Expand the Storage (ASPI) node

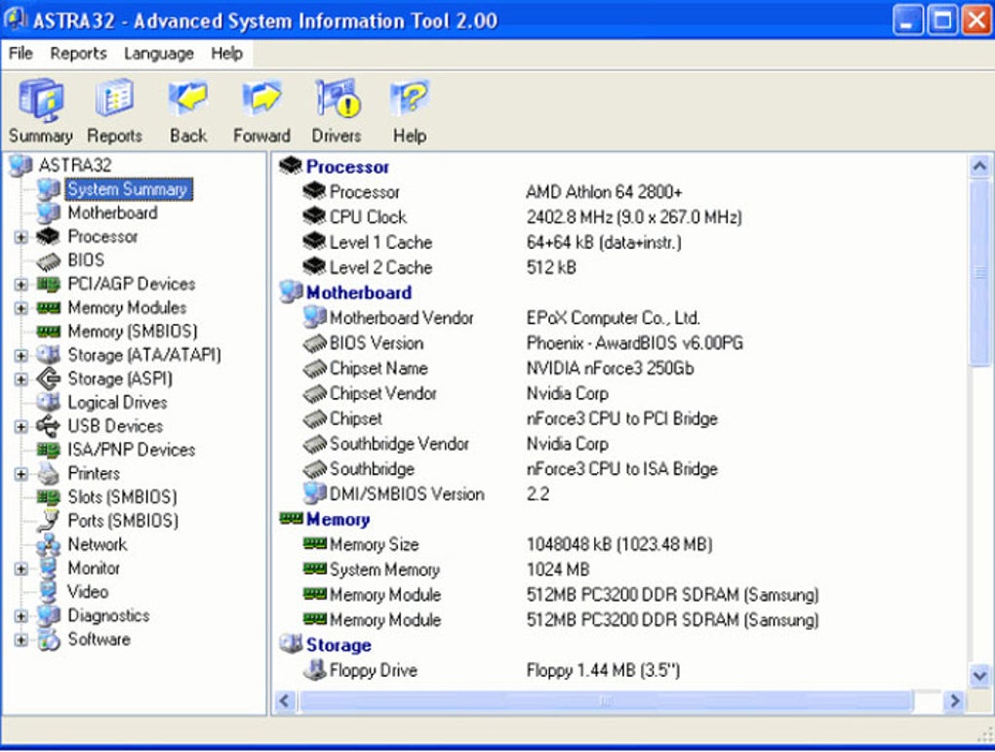click(x=20, y=378)
